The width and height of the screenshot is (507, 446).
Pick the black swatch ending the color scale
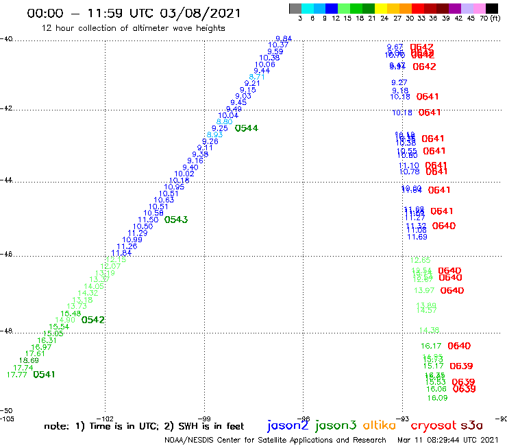pyautogui.click(x=491, y=8)
